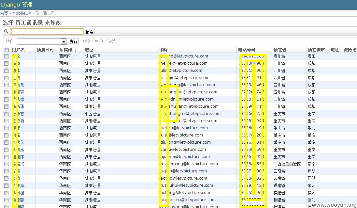Check the row with email ending jiawei@letvpicture.com
Viewport: 357px width, 208px height.
[x=7, y=157]
